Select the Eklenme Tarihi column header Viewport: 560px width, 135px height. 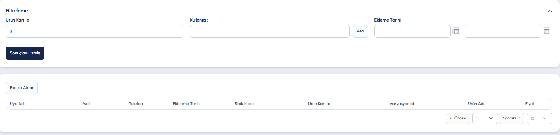point(187,104)
